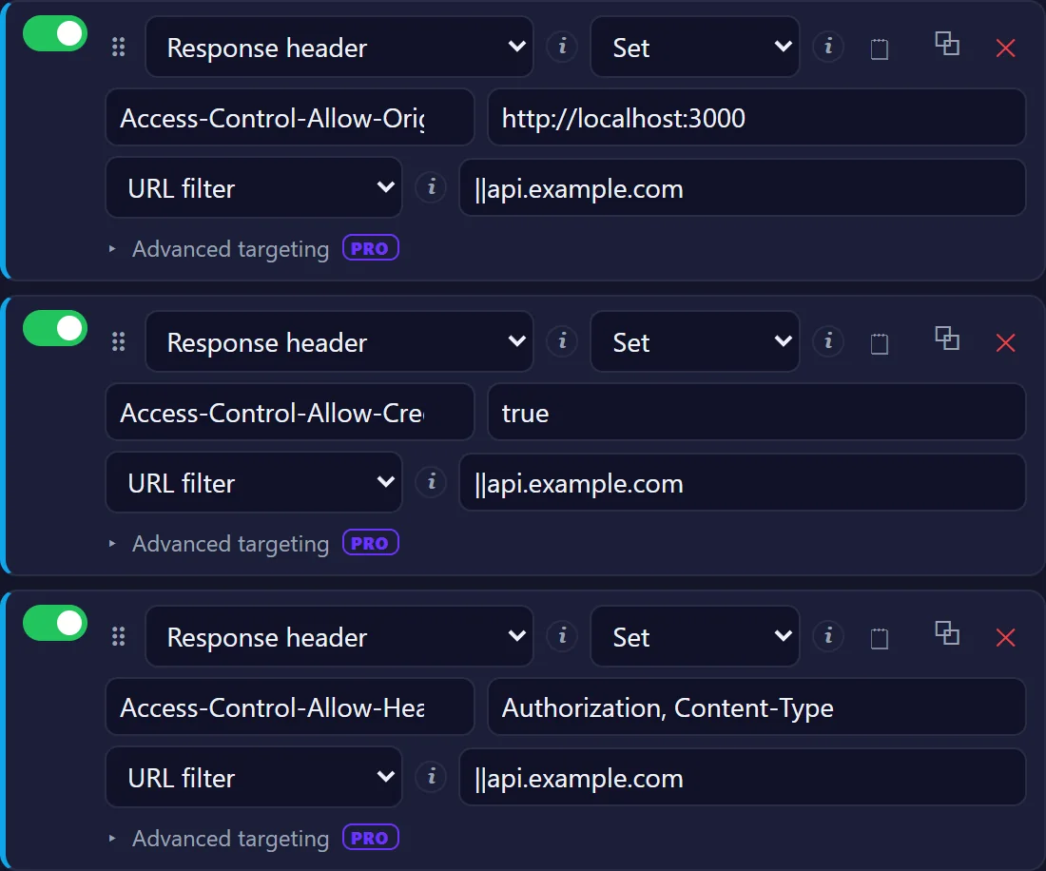Duplicate the Allow-Credentials rule
The image size is (1046, 871).
coord(946,339)
